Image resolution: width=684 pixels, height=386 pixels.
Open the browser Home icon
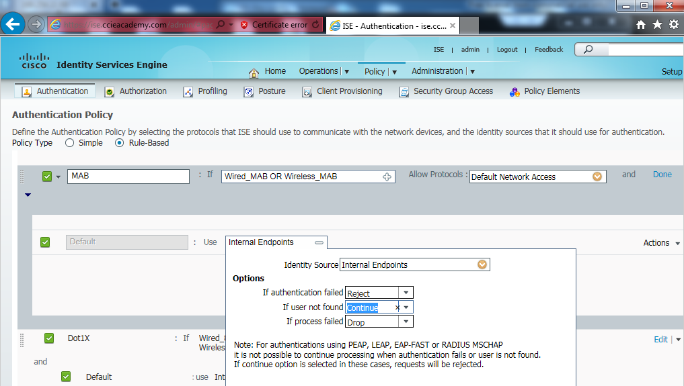(x=640, y=25)
